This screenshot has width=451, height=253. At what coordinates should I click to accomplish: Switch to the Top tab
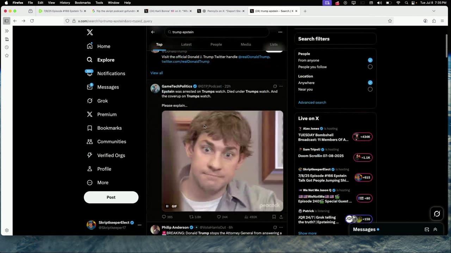click(x=159, y=45)
